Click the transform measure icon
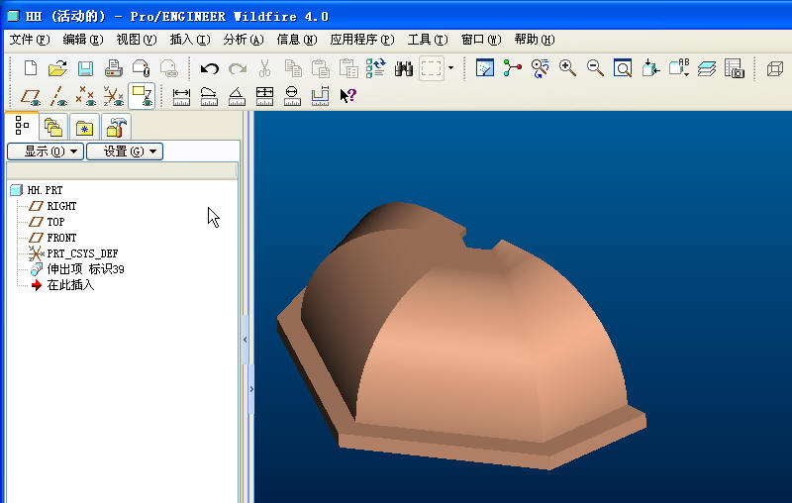Image resolution: width=792 pixels, height=503 pixels. pos(320,96)
